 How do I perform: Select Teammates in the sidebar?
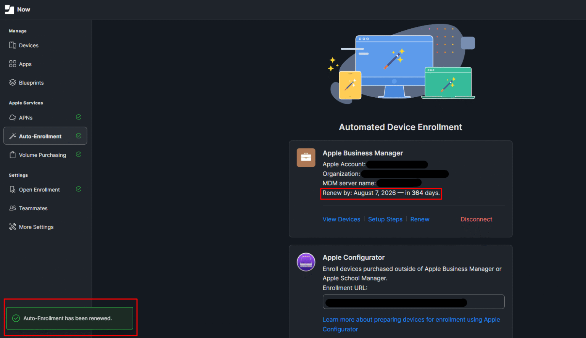tap(33, 208)
